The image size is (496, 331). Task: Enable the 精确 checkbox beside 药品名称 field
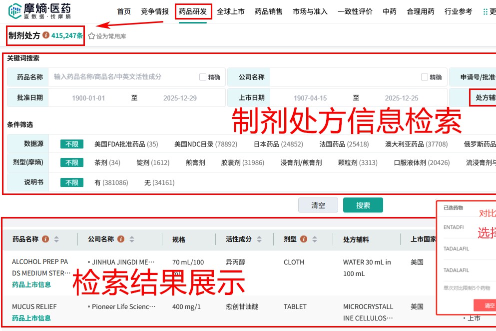point(203,76)
